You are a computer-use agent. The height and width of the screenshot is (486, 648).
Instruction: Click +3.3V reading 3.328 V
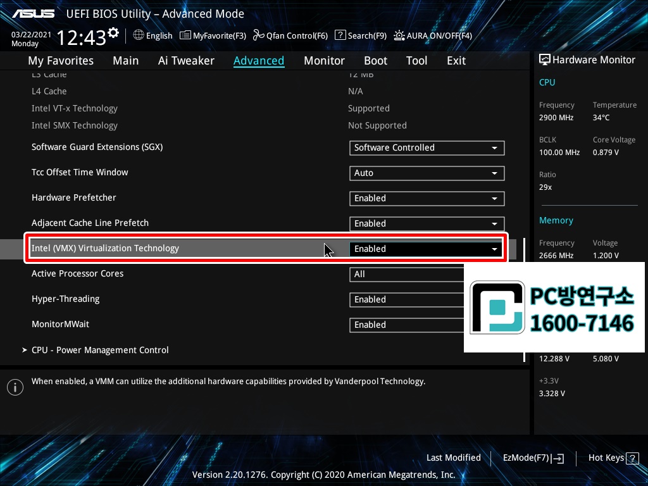[x=552, y=394]
